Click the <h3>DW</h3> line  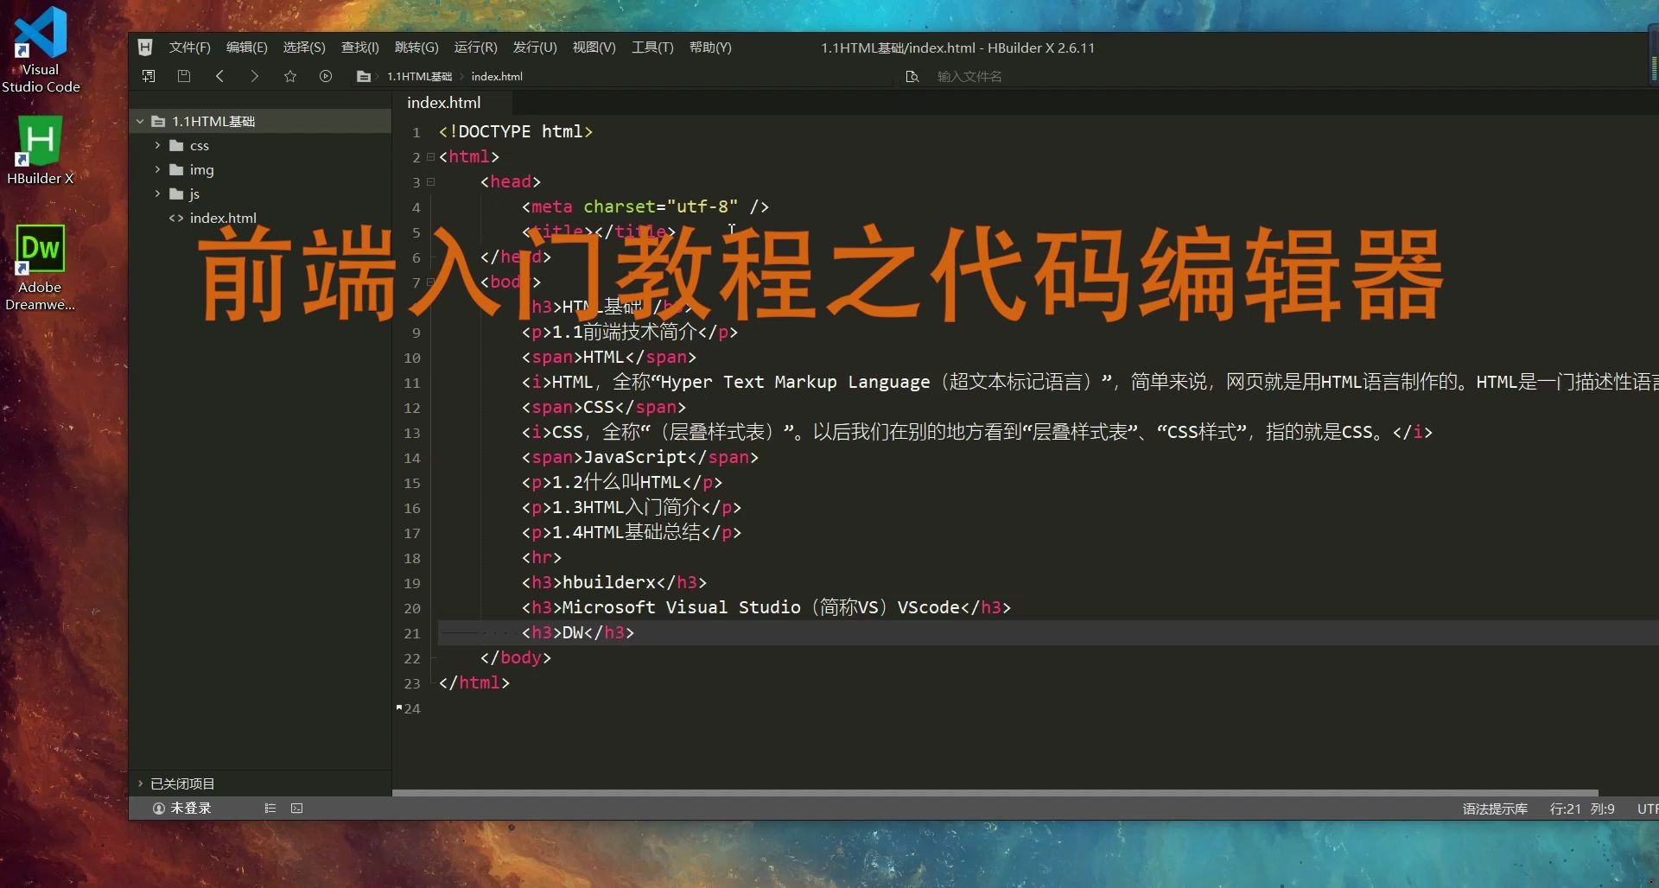pos(577,633)
